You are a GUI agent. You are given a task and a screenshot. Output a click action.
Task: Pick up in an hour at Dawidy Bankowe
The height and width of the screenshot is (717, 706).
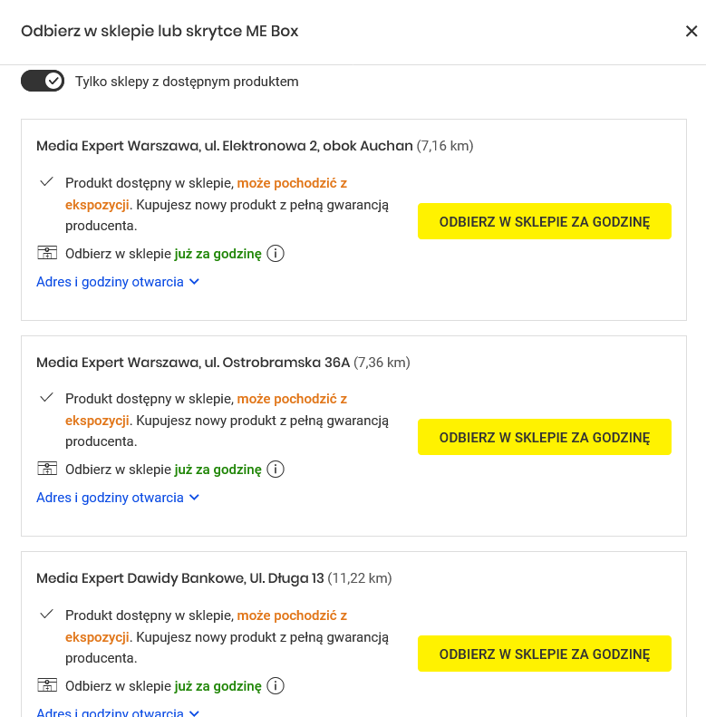(545, 654)
